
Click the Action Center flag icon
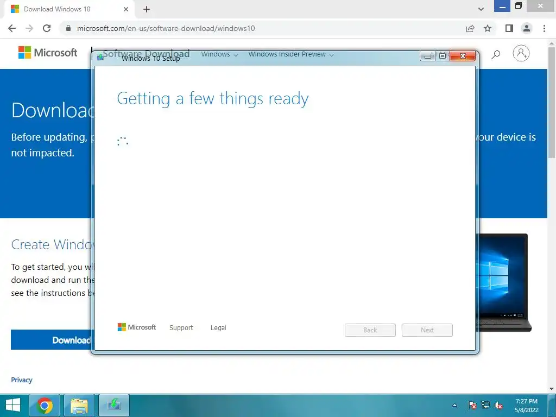472,405
